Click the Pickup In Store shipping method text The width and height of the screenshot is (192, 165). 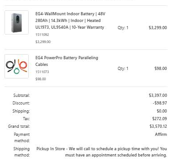tap(102, 152)
